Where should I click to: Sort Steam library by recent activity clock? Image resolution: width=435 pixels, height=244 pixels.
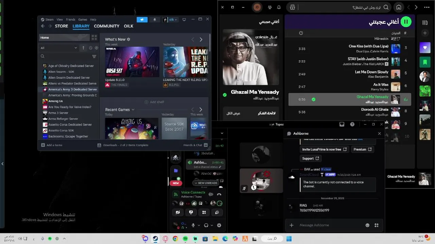90,48
